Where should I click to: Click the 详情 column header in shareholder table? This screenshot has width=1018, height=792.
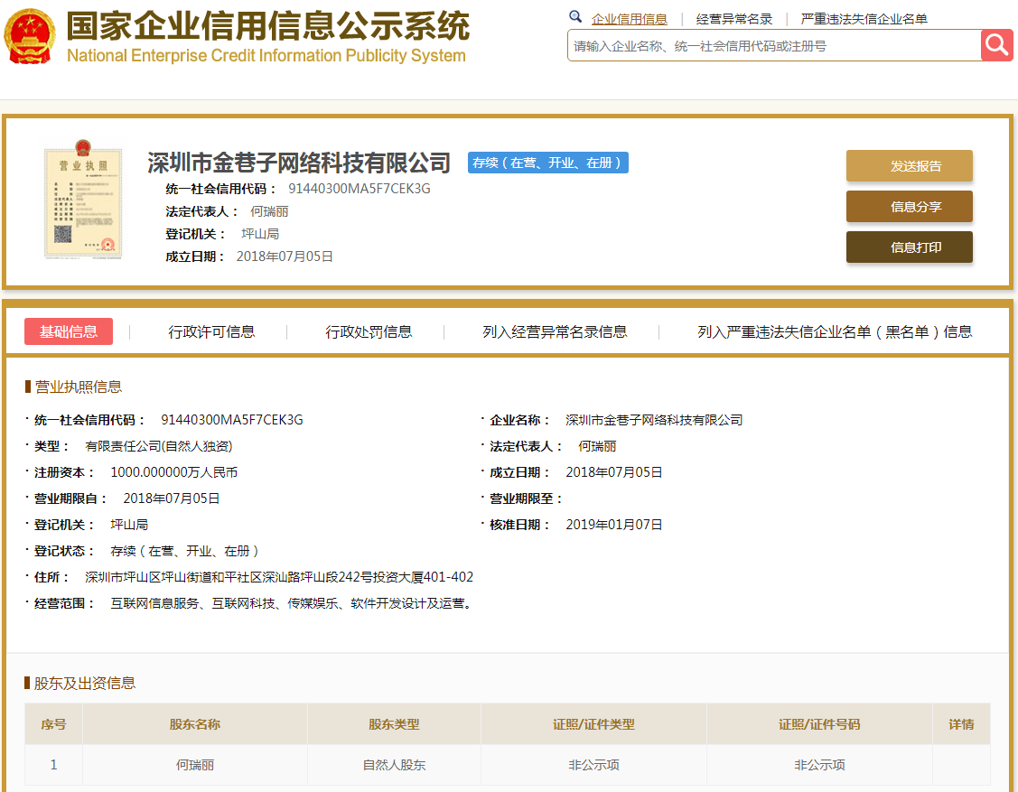point(961,724)
